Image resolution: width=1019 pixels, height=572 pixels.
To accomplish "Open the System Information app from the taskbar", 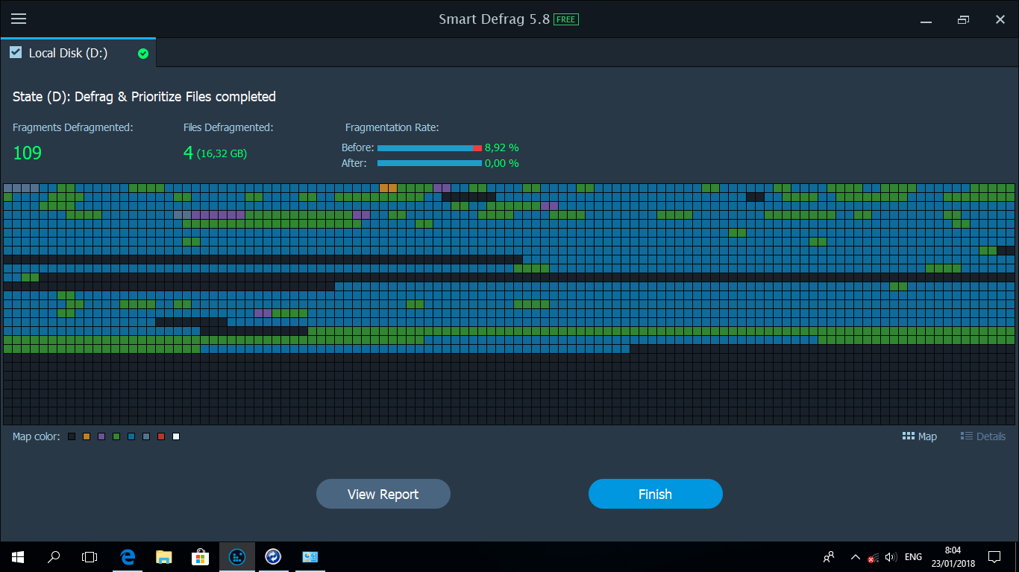I will (x=310, y=556).
